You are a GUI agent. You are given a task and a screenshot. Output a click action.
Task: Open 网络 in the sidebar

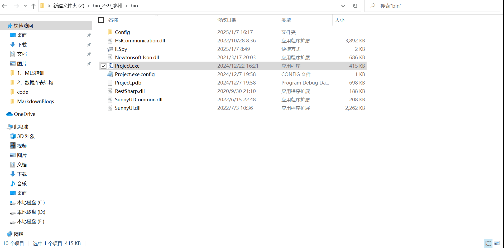coord(19,234)
